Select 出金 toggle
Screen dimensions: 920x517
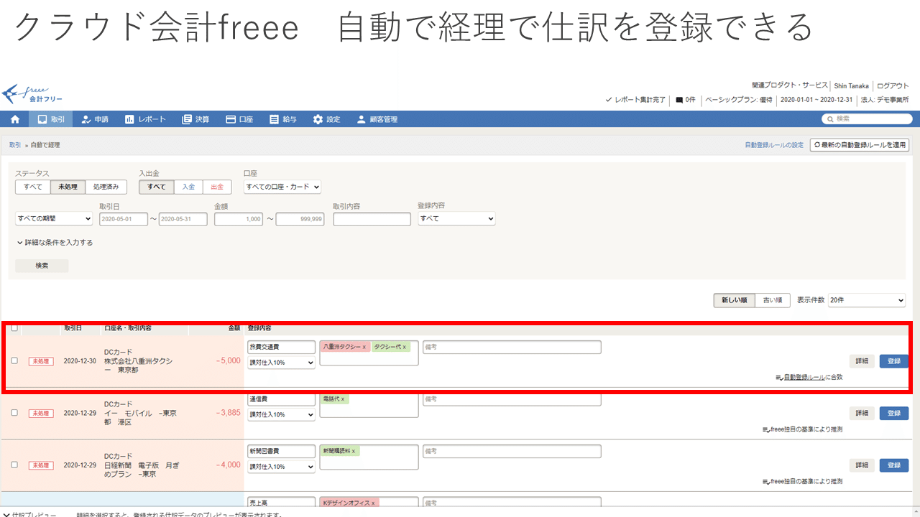tap(217, 187)
